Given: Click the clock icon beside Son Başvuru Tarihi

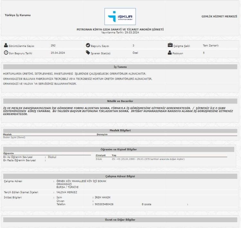Looking at the screenshot, I should 6,53.
